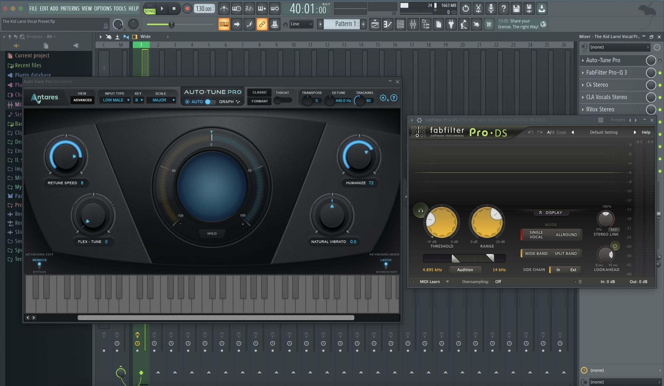
Task: Open the Channel rack
Action: 400,24
